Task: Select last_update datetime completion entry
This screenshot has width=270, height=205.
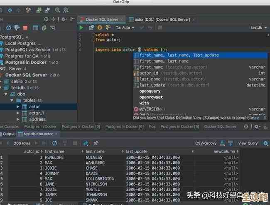Action: [200, 85]
